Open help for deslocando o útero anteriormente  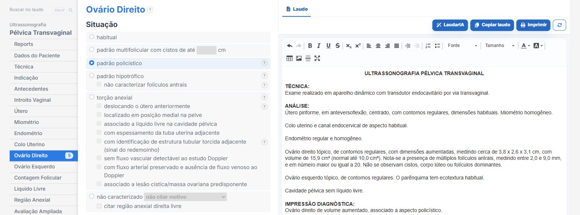coord(264,107)
